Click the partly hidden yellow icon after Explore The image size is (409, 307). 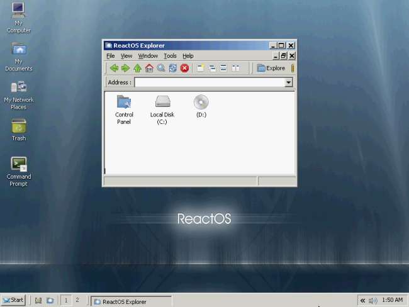293,69
